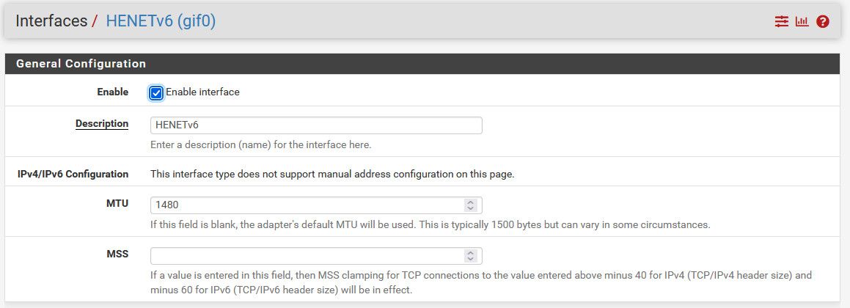Increase MSS with the up arrow
The image size is (850, 308).
(471, 253)
